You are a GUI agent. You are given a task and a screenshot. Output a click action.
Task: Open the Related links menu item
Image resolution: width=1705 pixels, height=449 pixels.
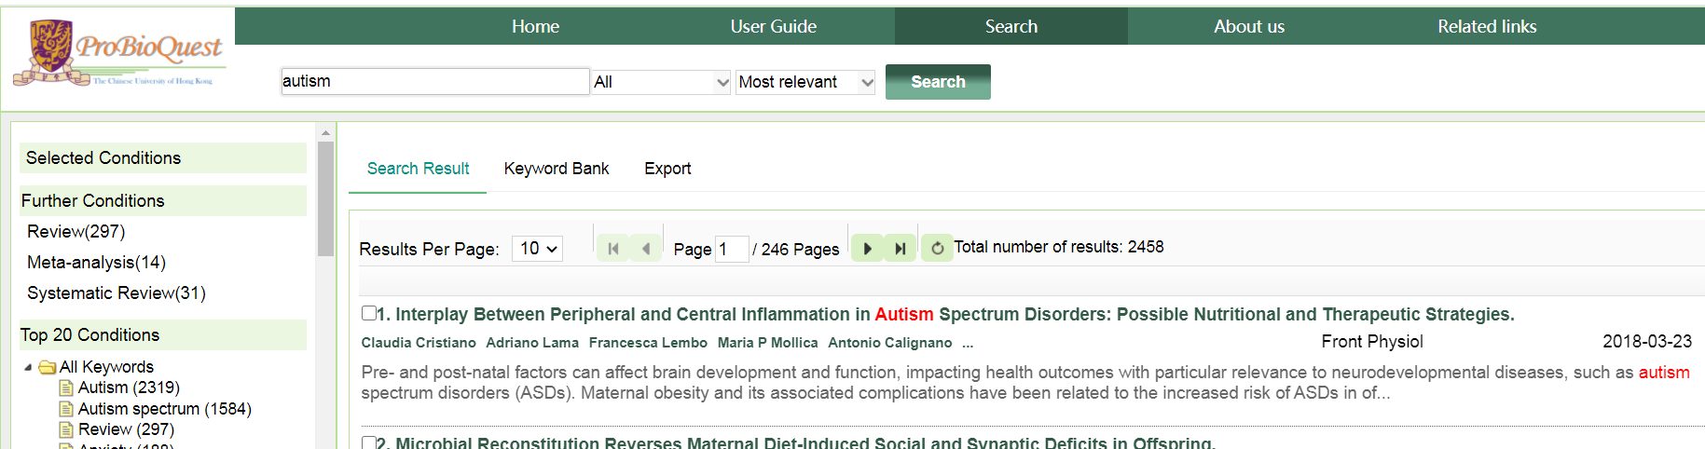click(1487, 26)
